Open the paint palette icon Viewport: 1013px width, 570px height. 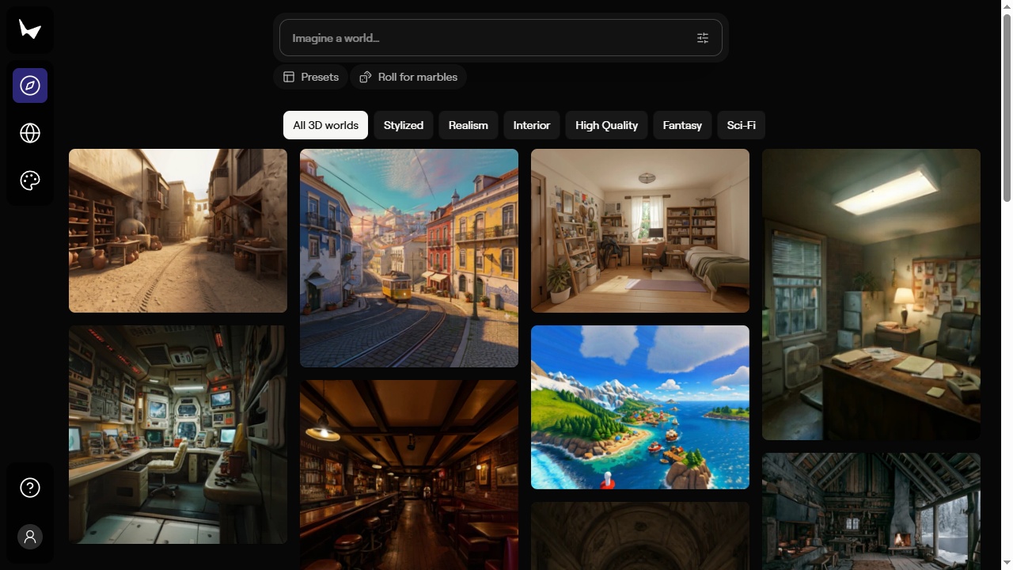tap(30, 180)
